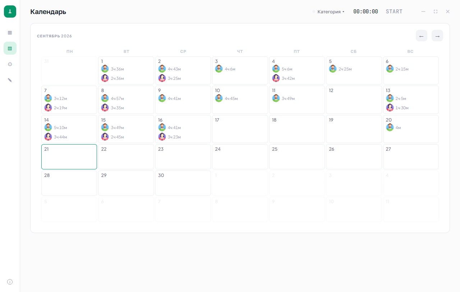Click female avatar next to 2ч 36м
The image size is (460, 292).
coord(105,78)
